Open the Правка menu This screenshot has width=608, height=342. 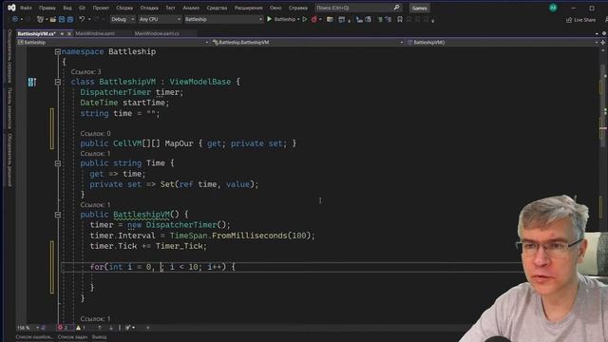tap(47, 8)
